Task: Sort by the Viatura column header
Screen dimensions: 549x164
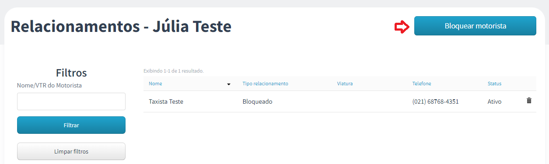Action: pyautogui.click(x=345, y=84)
